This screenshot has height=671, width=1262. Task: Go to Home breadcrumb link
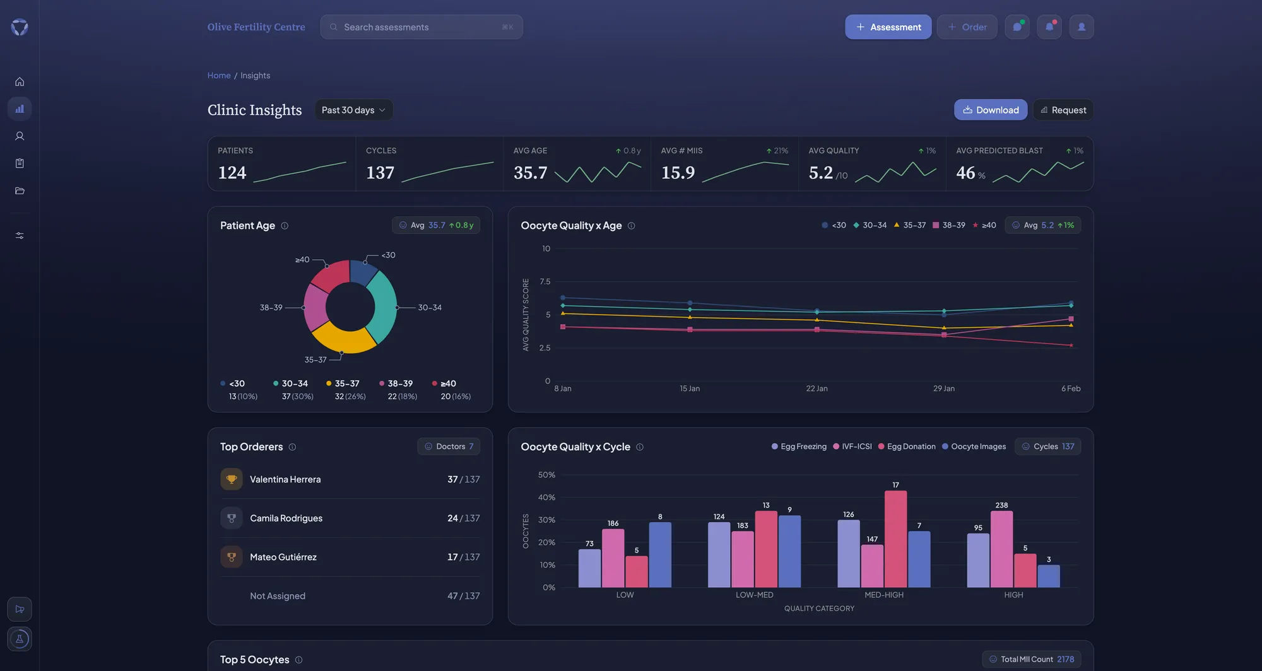click(219, 76)
